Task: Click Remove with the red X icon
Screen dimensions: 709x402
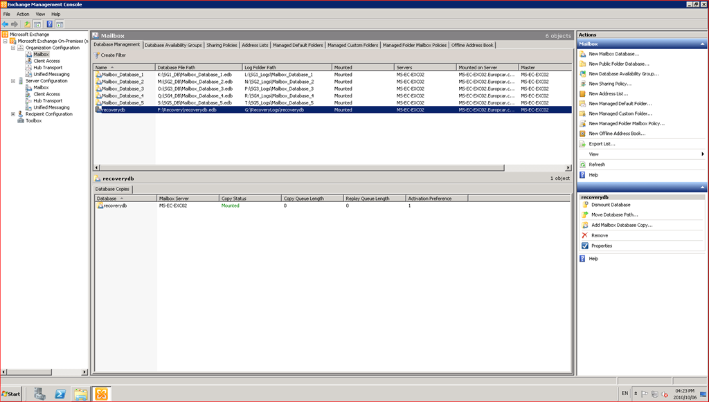Action: [x=600, y=235]
